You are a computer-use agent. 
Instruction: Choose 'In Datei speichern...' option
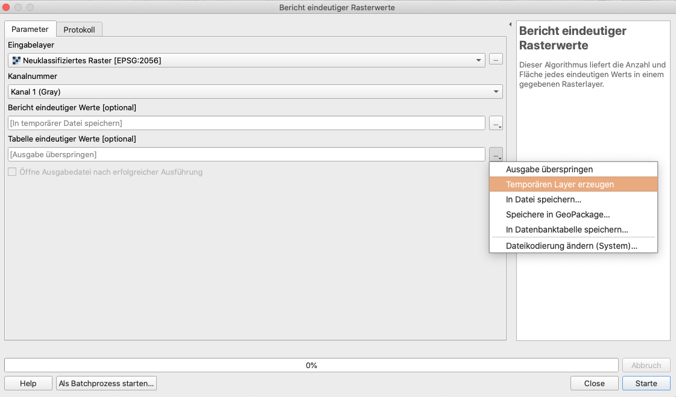pos(543,199)
